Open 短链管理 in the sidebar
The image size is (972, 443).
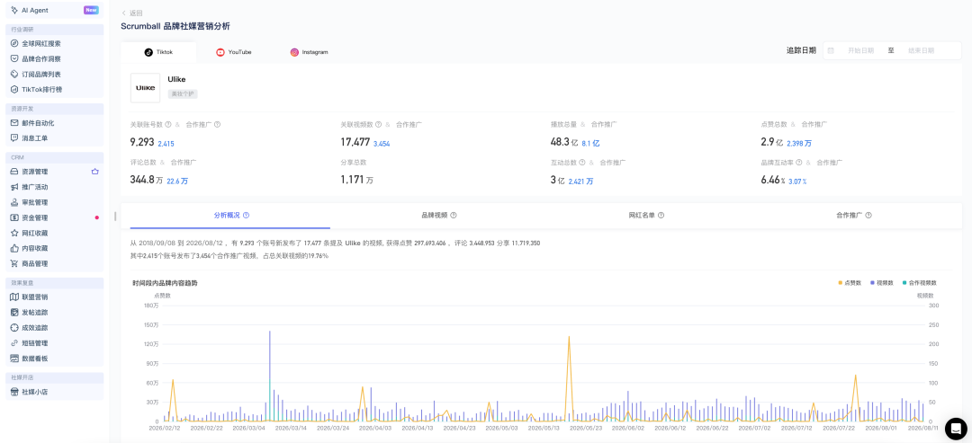tap(55, 342)
